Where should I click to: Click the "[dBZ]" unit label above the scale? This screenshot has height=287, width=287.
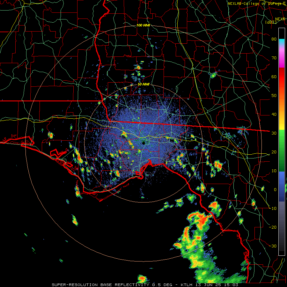[271, 22]
